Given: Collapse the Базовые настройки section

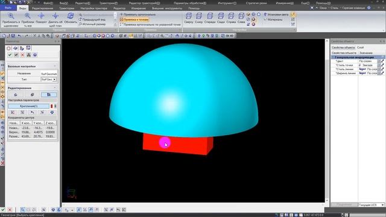Looking at the screenshot, I should pyautogui.click(x=55, y=66).
